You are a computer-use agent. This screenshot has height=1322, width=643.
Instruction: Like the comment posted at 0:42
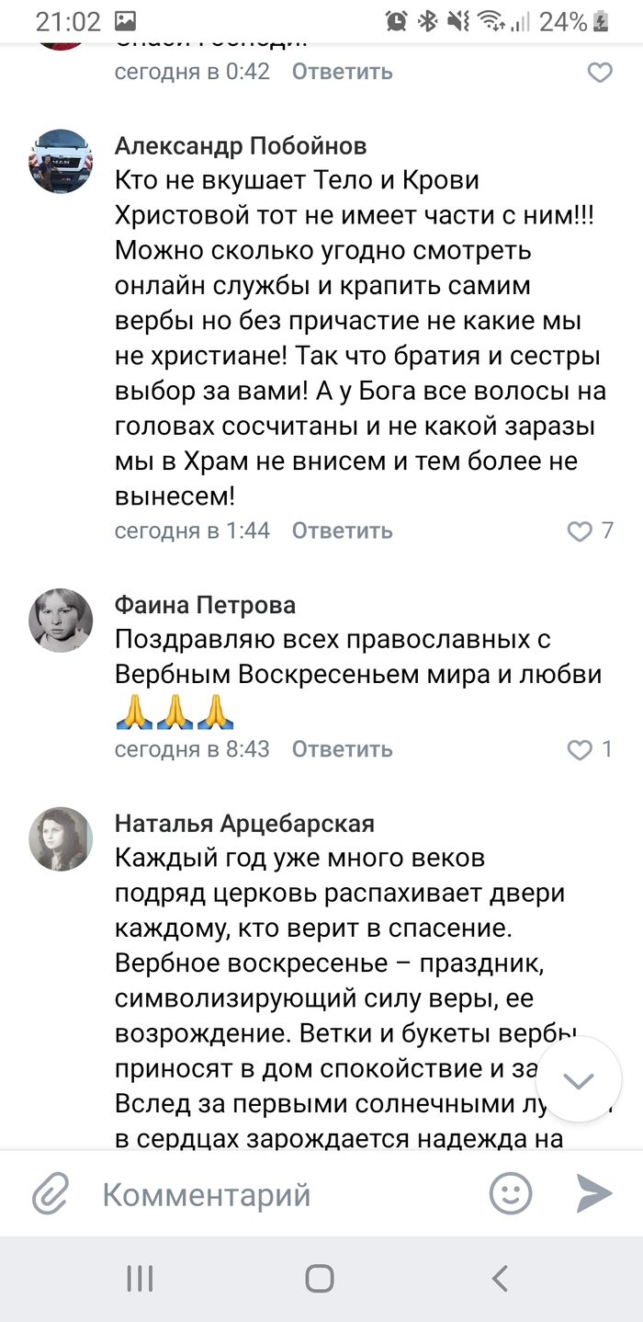click(x=600, y=73)
